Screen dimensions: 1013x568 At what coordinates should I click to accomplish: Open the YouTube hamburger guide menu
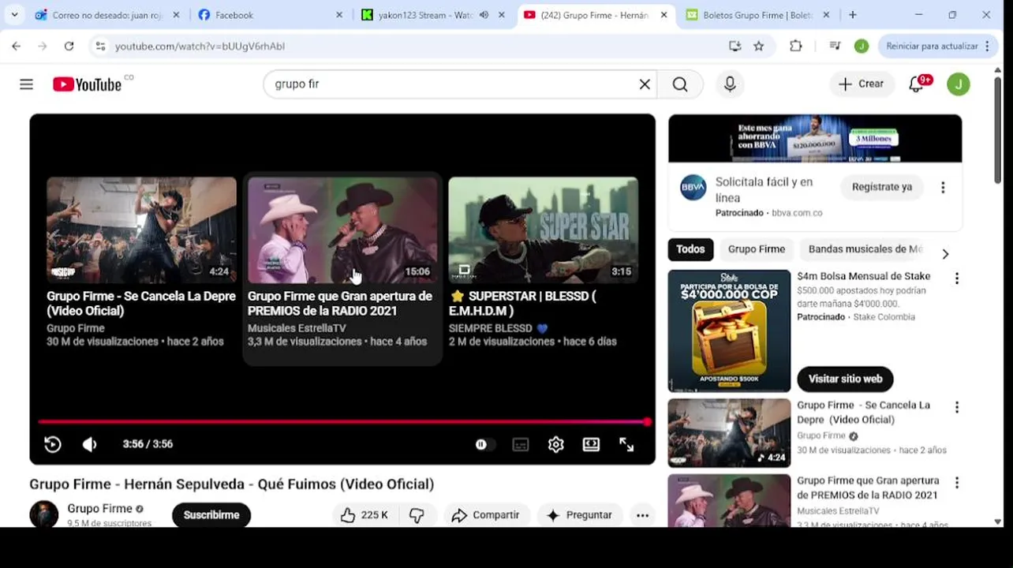tap(26, 84)
